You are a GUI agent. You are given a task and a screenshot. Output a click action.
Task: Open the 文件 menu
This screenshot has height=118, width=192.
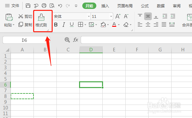click(x=12, y=6)
